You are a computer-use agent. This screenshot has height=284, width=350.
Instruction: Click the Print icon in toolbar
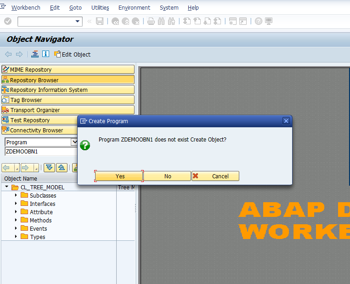tap(151, 21)
